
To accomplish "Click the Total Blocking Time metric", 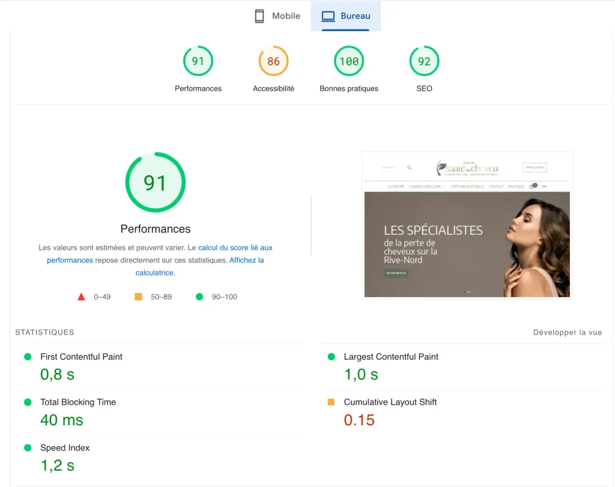I will (x=77, y=402).
